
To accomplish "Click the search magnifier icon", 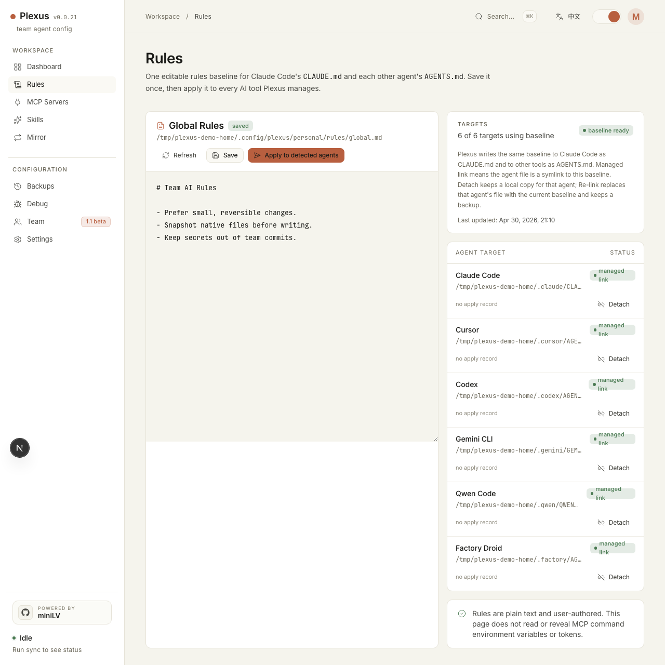I will 479,17.
